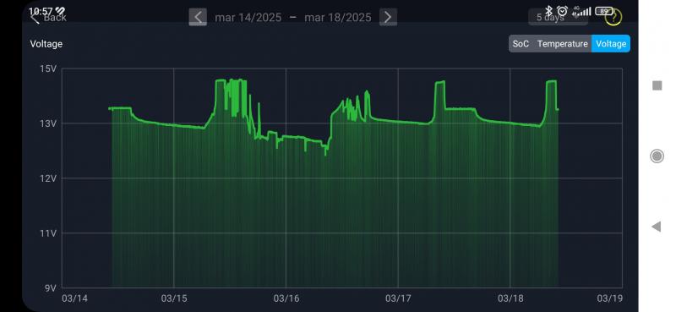Tap the 15V axis label

pos(49,68)
